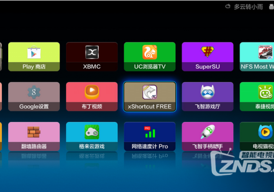Viewport: 274px width, 192px height.
Task: Select partially visible tile left of 翻墙路由器
Action: (1, 136)
